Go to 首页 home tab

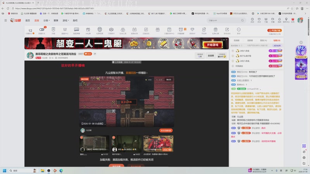(x=28, y=20)
